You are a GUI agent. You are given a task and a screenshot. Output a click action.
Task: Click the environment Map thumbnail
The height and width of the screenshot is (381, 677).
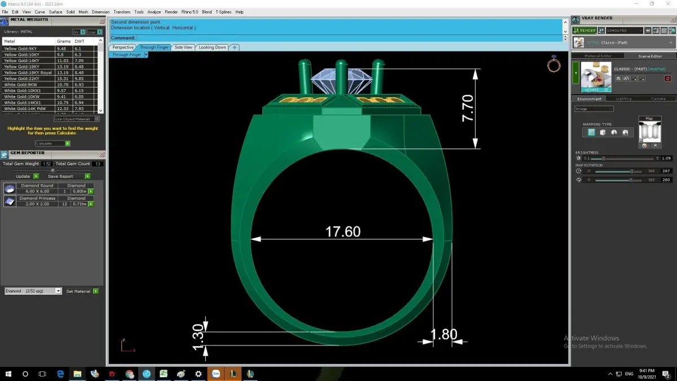[649, 132]
